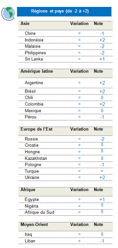Image resolution: width=118 pixels, height=248 pixels.
Task: Click Indonésie's +2 note value
Action: tap(102, 40)
